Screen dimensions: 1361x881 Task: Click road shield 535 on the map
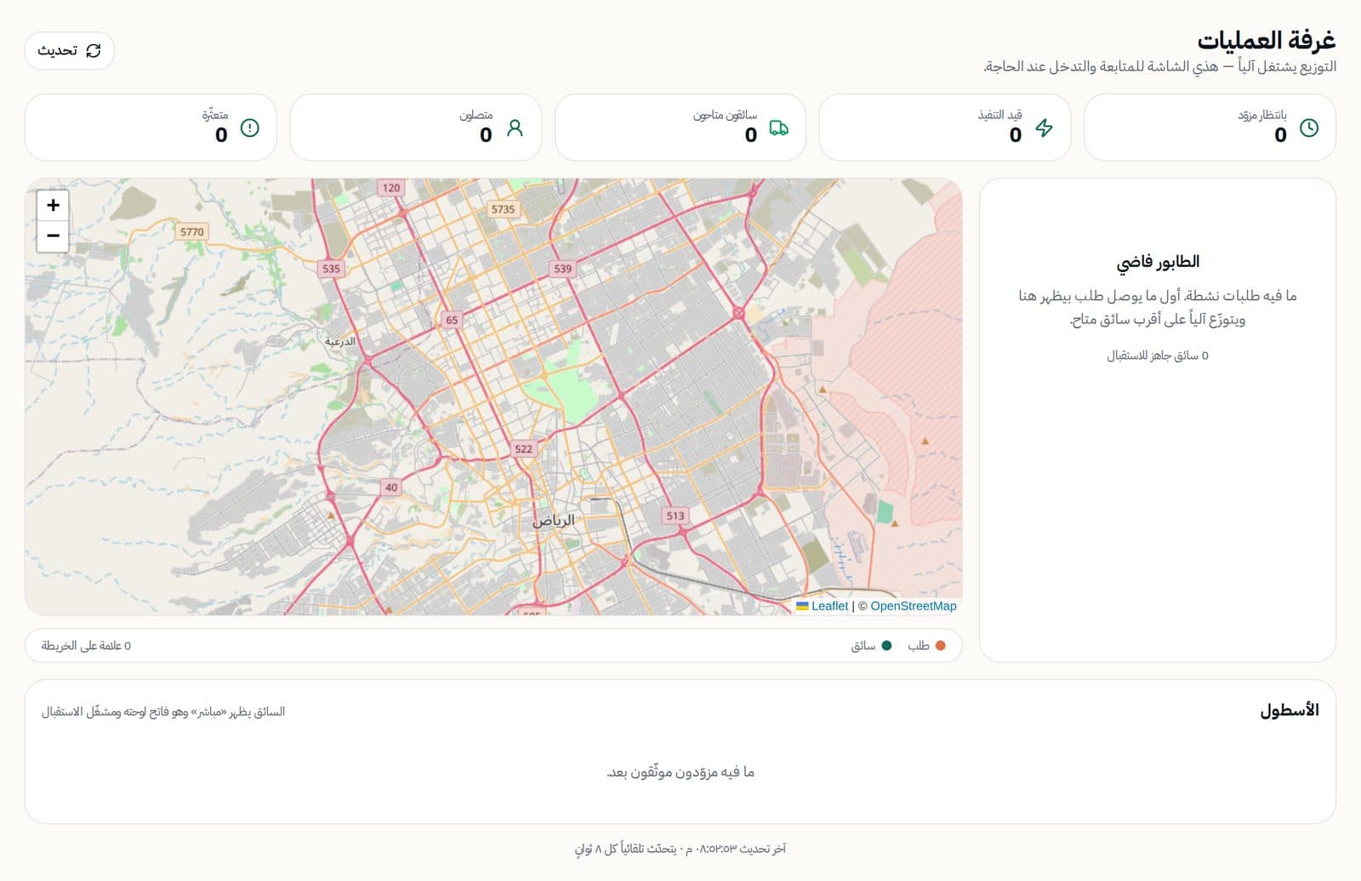pos(331,268)
